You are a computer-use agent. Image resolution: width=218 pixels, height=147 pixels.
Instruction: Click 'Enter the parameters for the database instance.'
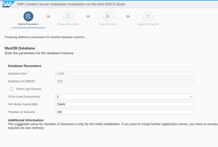coord(40,53)
